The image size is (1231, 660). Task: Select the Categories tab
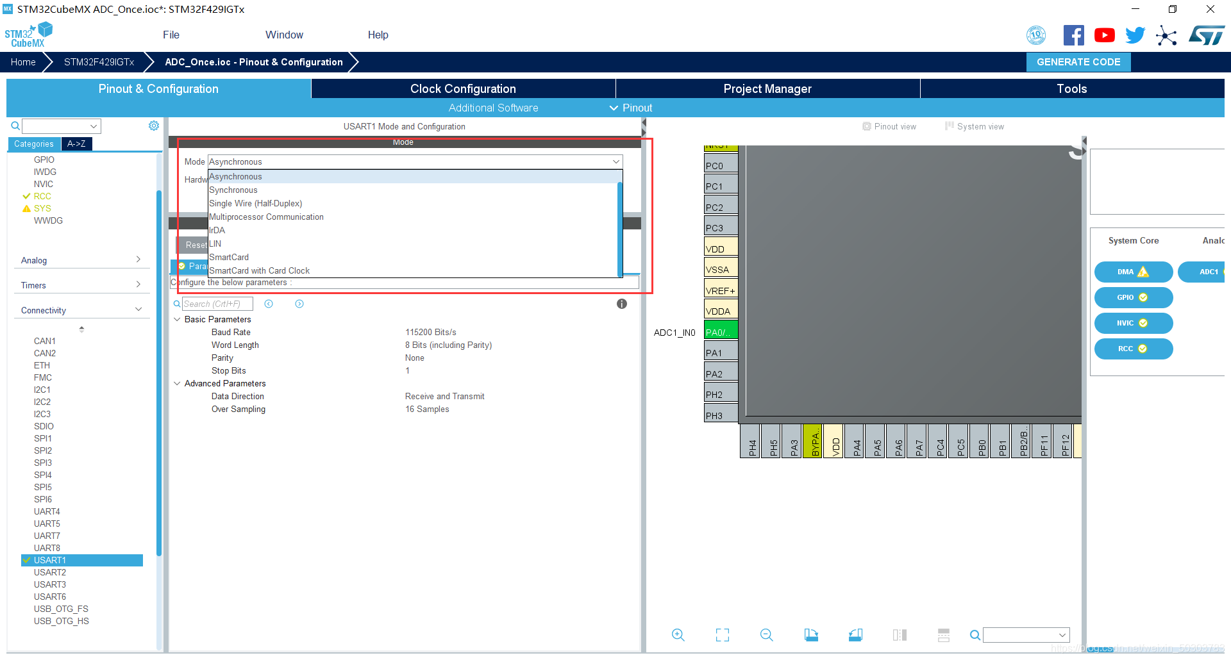click(x=34, y=144)
